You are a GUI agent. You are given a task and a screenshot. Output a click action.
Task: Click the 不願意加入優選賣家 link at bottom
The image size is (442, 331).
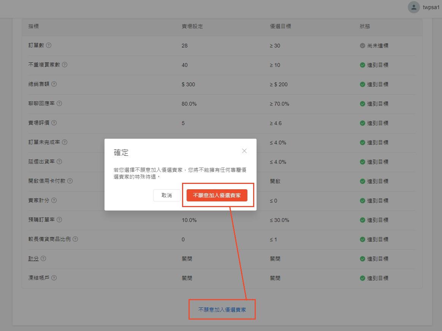(x=222, y=309)
